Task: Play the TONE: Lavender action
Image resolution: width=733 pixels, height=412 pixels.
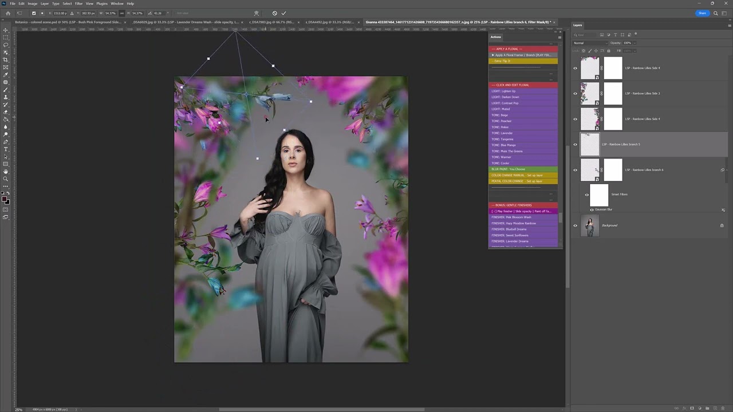Action: (x=523, y=133)
